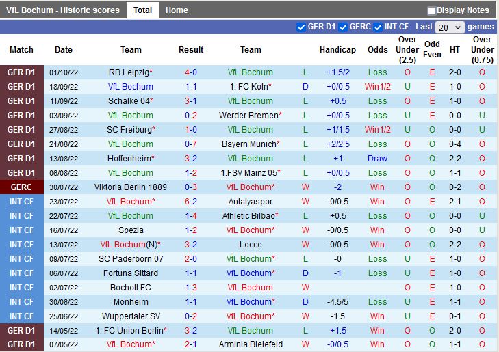Screen dimensions: 499x352
Task: Open the 0-7 result versus Bayern Munich
Action: [x=190, y=144]
